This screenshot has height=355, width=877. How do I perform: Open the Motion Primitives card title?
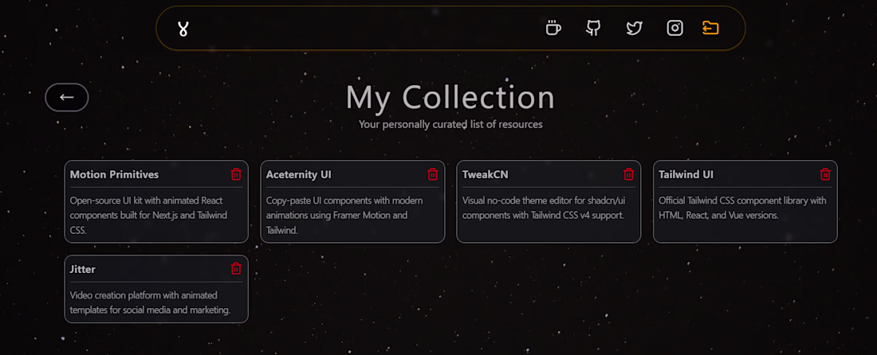114,174
